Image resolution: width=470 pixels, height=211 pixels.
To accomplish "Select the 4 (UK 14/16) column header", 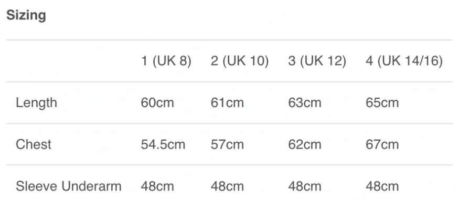I will click(404, 61).
